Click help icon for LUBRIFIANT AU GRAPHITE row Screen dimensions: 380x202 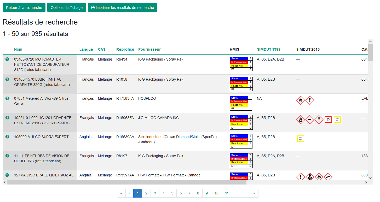click(x=7, y=79)
